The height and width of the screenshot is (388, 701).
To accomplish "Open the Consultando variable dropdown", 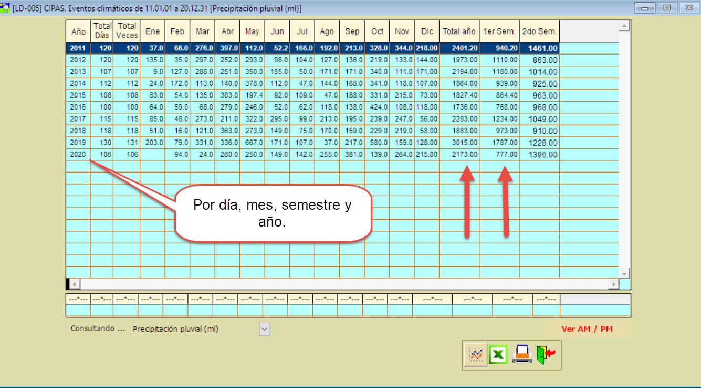I will click(x=265, y=329).
